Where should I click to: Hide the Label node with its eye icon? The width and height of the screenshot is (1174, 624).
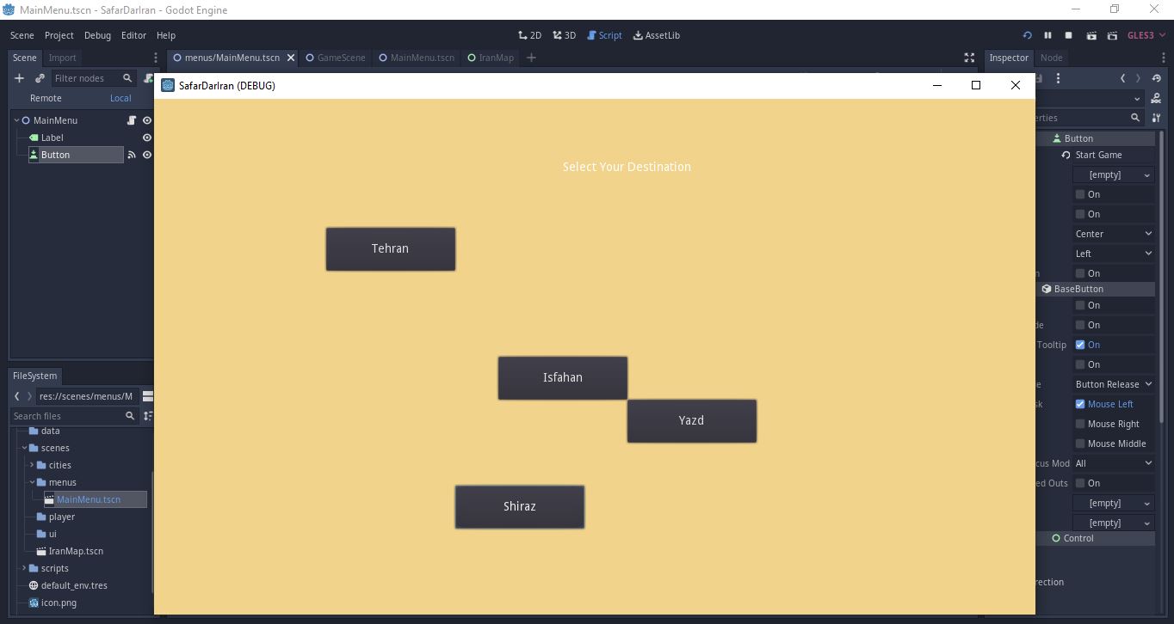147,138
